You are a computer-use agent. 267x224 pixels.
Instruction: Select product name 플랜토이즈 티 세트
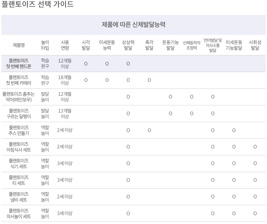tap(19, 180)
